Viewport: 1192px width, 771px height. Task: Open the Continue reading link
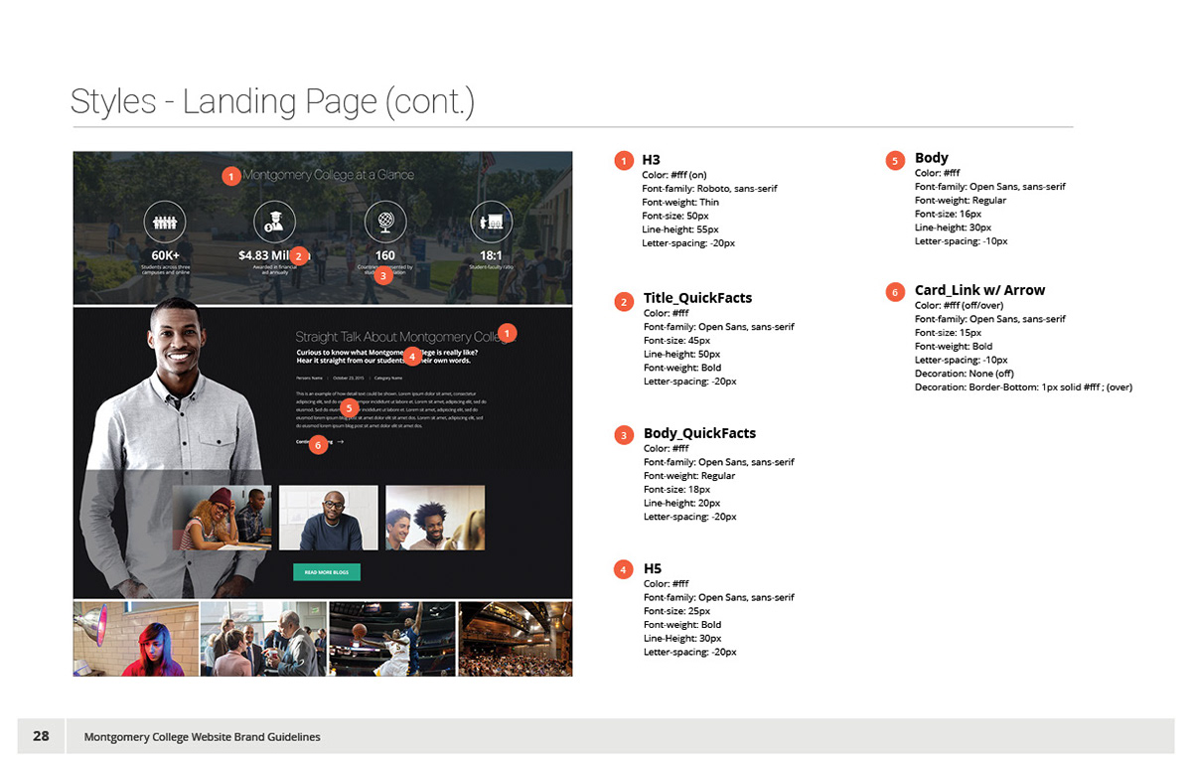[x=314, y=441]
